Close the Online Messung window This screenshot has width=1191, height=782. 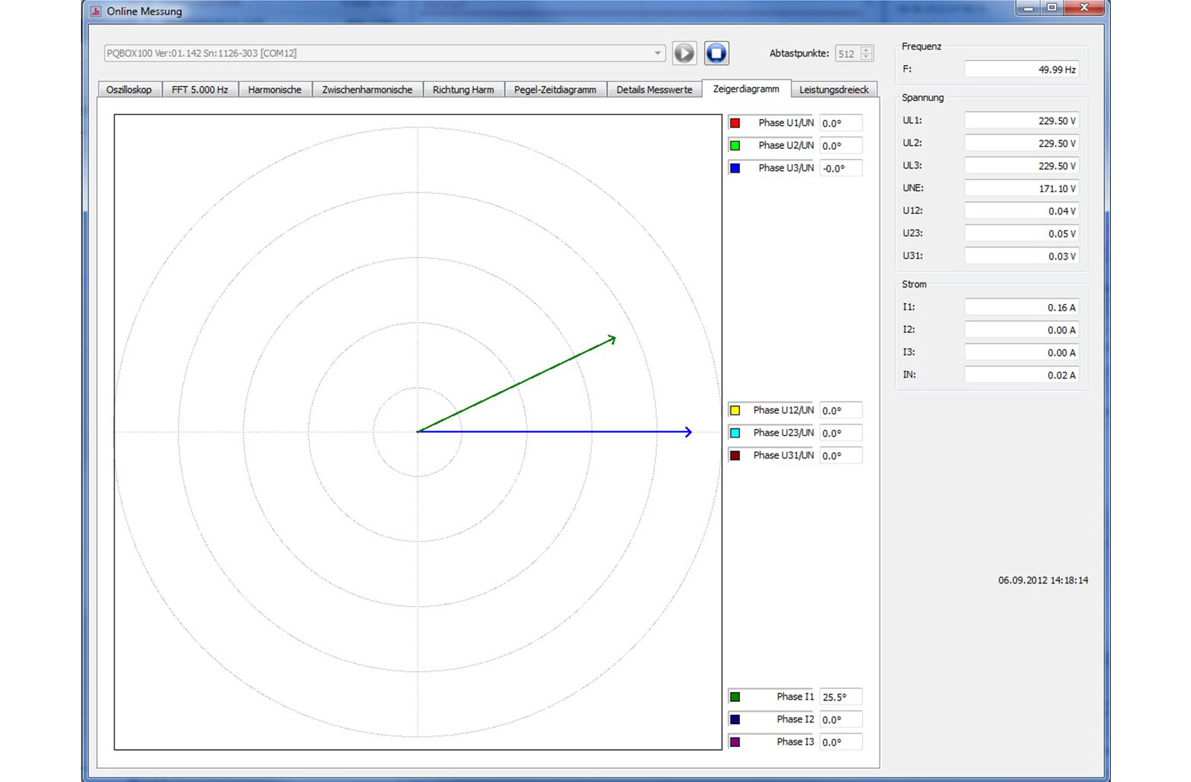click(x=1084, y=8)
